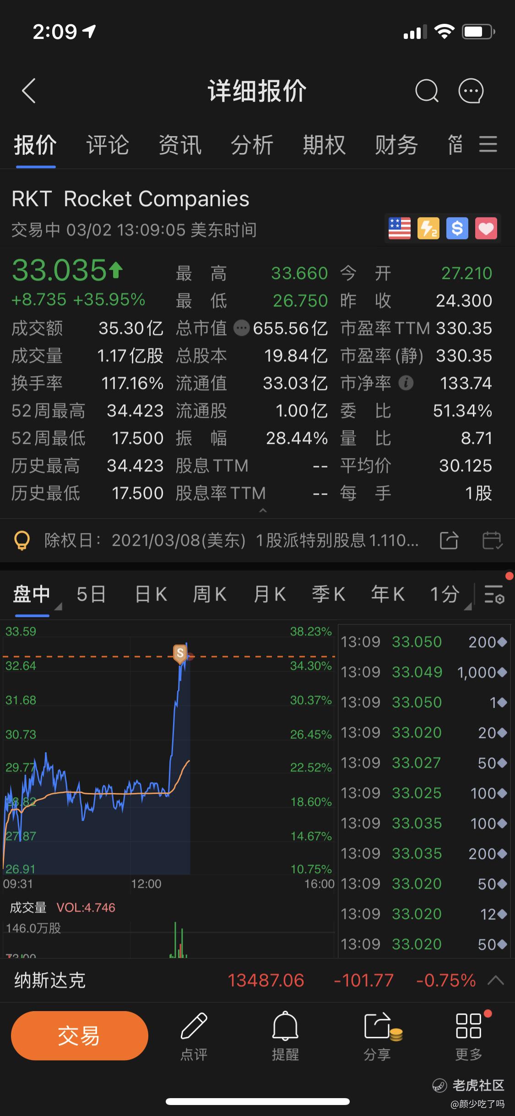
Task: Tap the info dots beside 总市值
Action: click(241, 328)
